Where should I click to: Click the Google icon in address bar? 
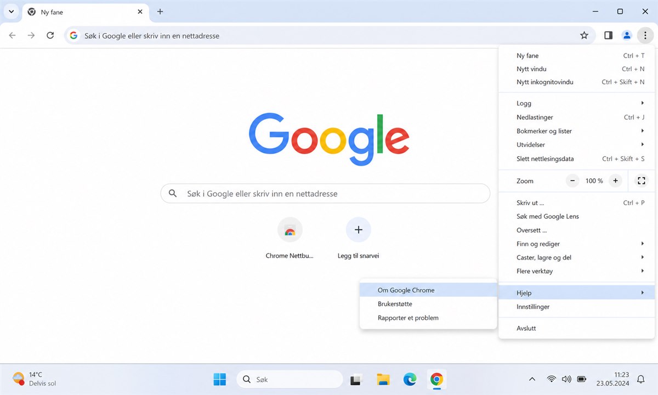tap(73, 36)
